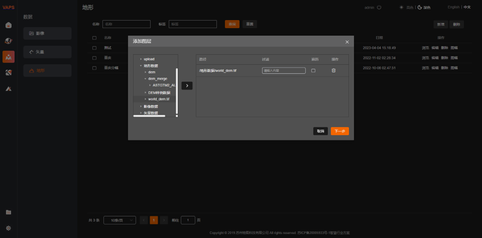This screenshot has width=482, height=238.
Task: Collapse the dem_merge tree node
Action: click(145, 79)
